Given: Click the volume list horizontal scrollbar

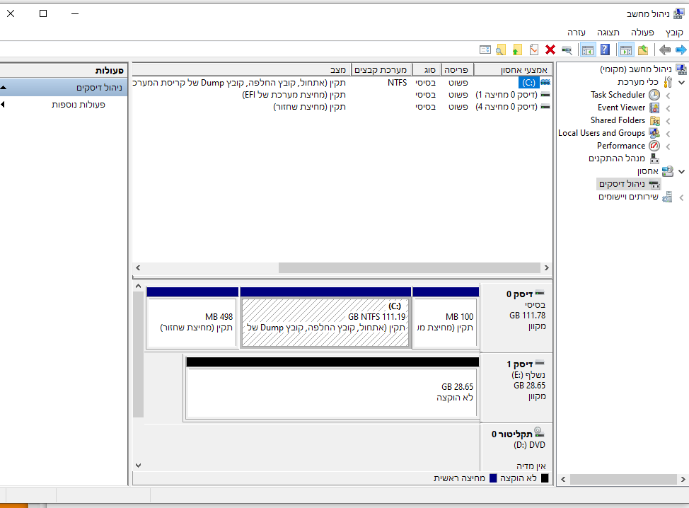Looking at the screenshot, I should click(409, 267).
